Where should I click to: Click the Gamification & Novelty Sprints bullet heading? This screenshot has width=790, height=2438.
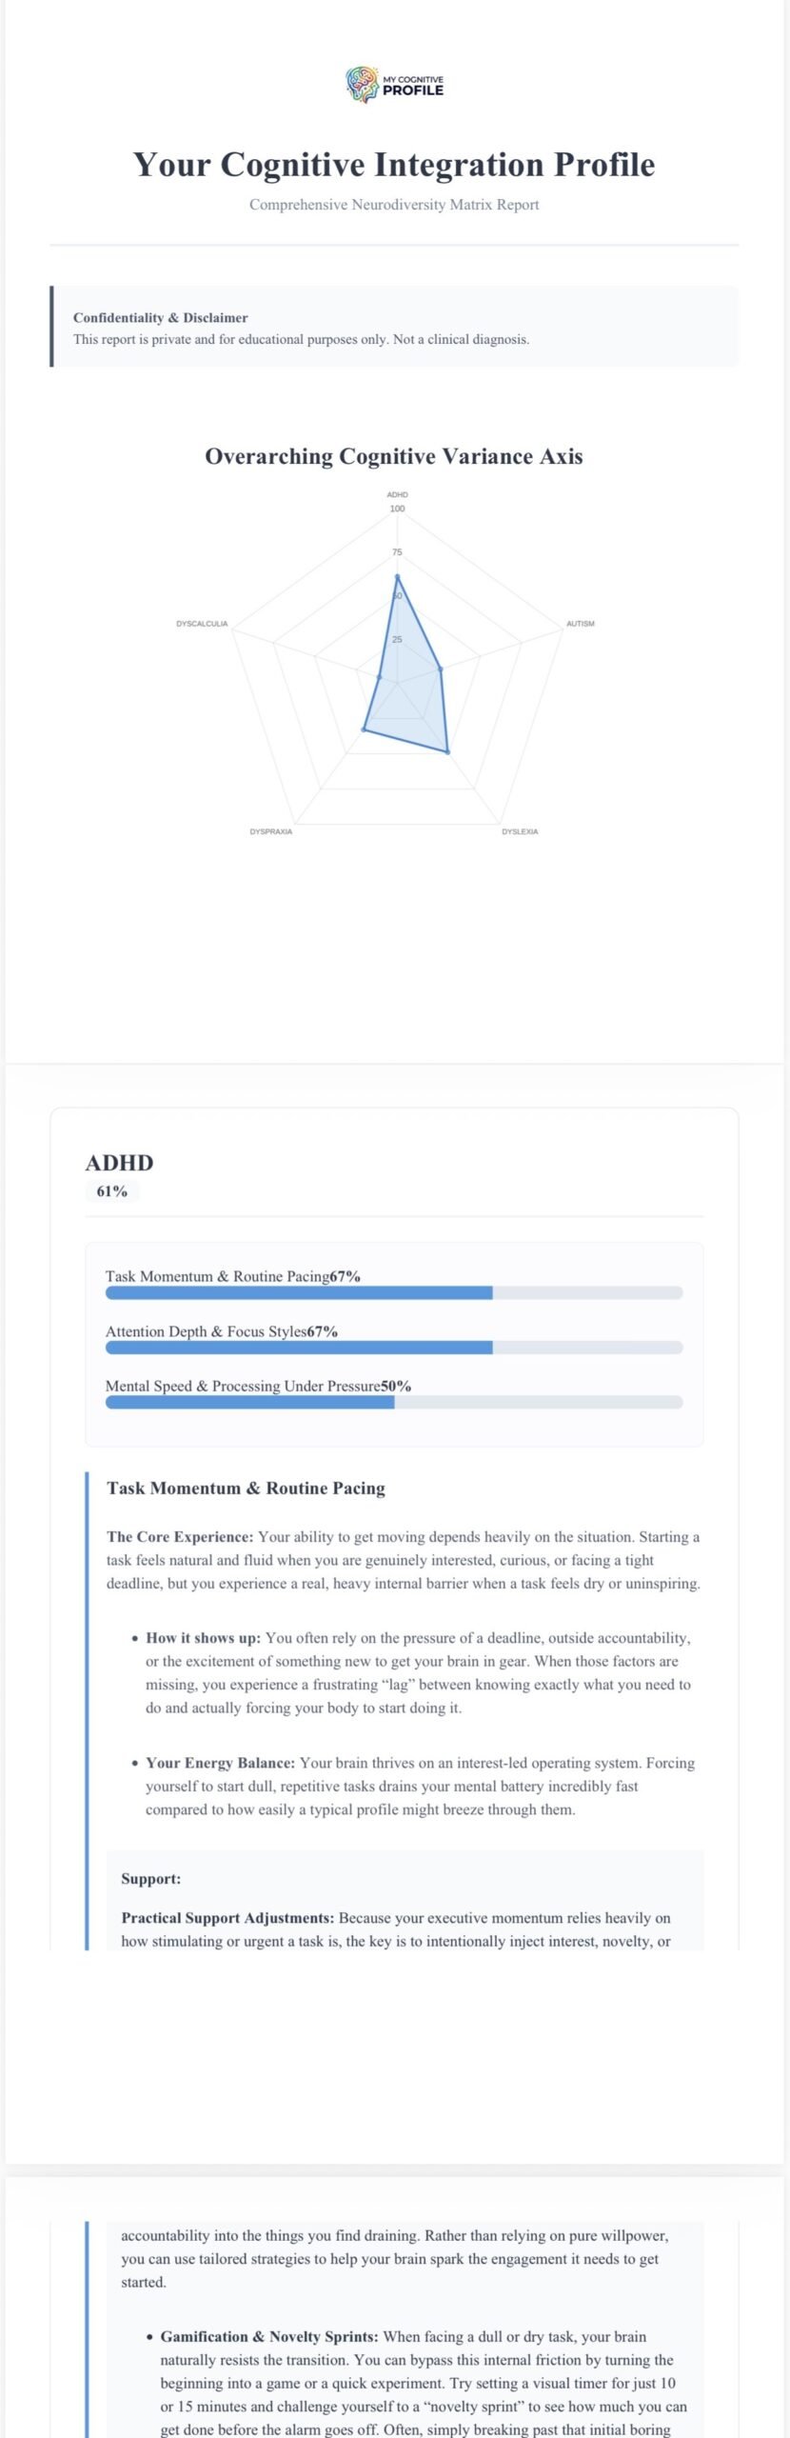pyautogui.click(x=269, y=2336)
